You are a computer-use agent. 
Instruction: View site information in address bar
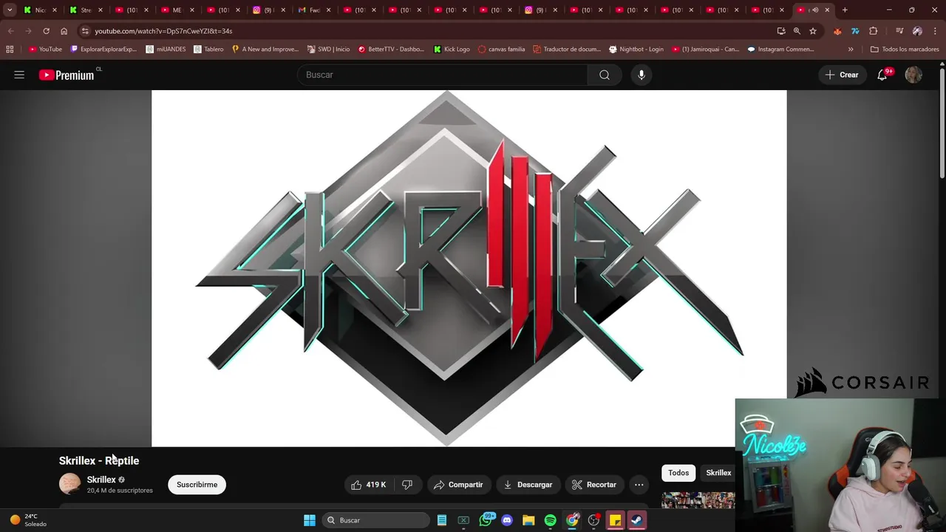(85, 31)
